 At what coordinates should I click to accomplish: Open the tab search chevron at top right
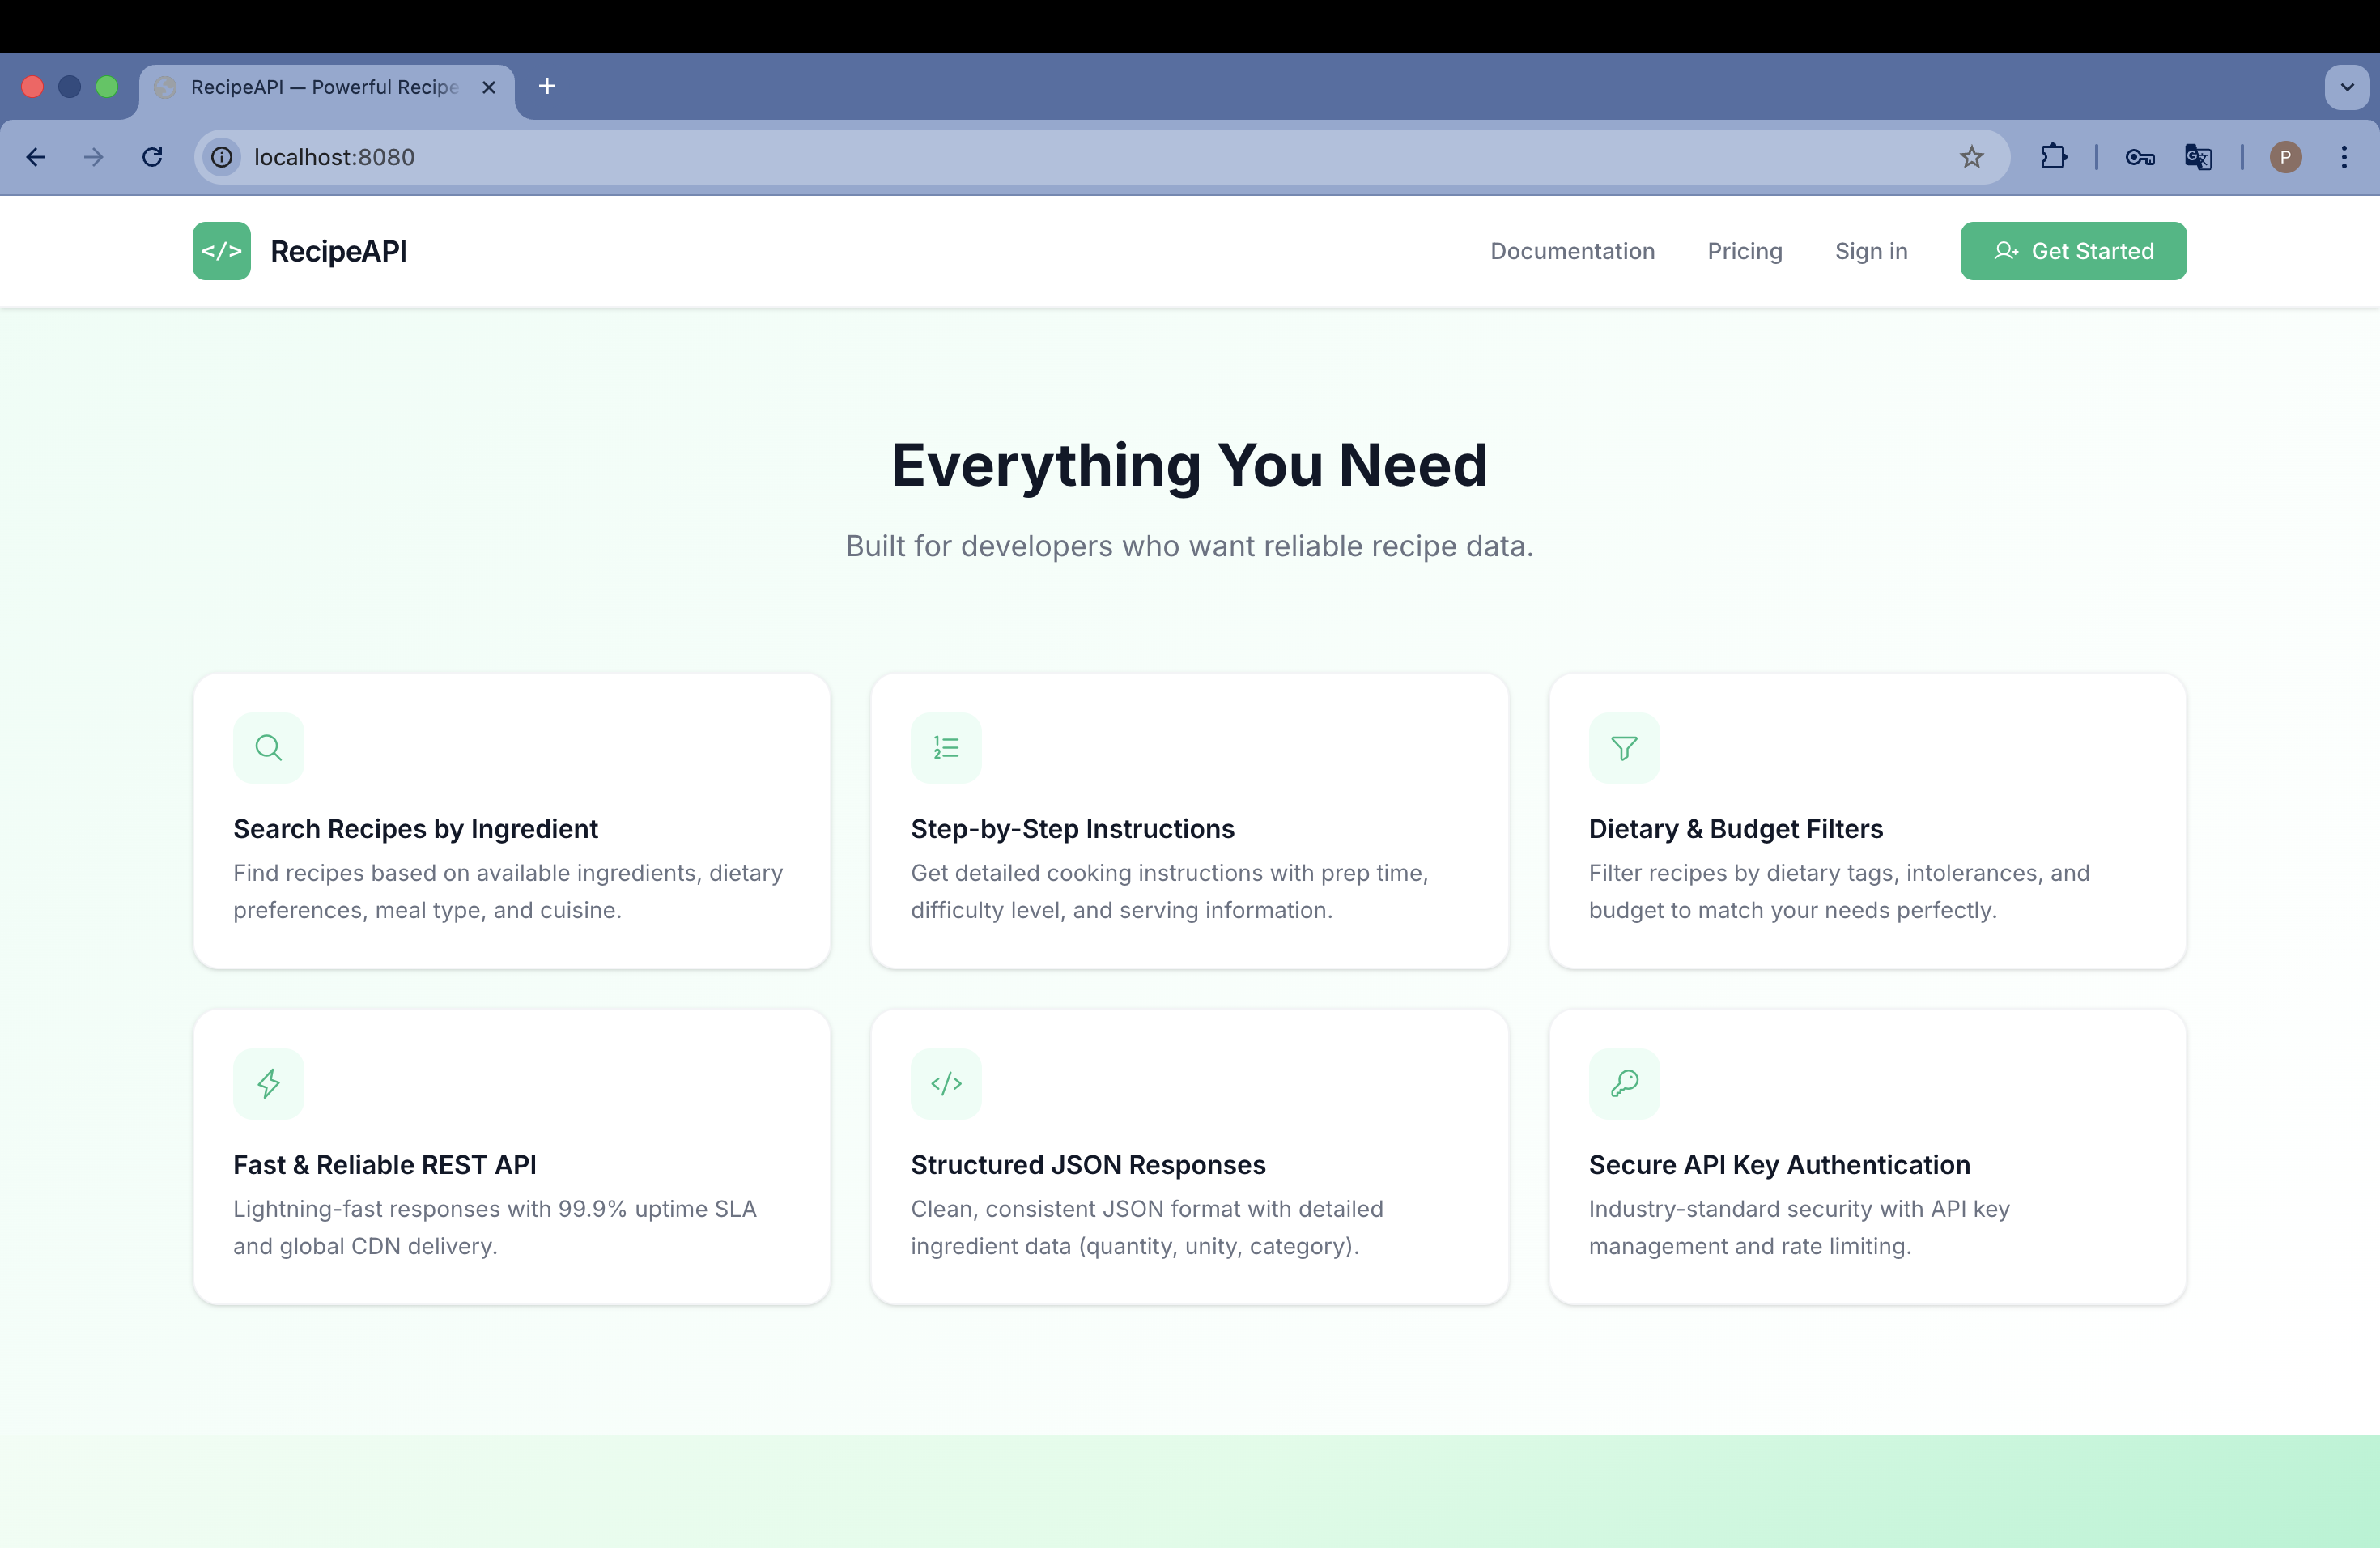coord(2346,87)
